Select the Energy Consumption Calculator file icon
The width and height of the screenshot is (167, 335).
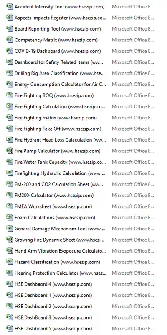[10, 85]
